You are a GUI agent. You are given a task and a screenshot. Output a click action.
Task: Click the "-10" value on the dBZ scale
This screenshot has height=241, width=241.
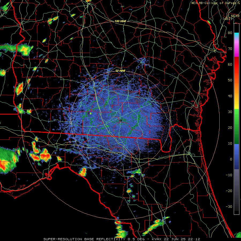[x=229, y=175]
